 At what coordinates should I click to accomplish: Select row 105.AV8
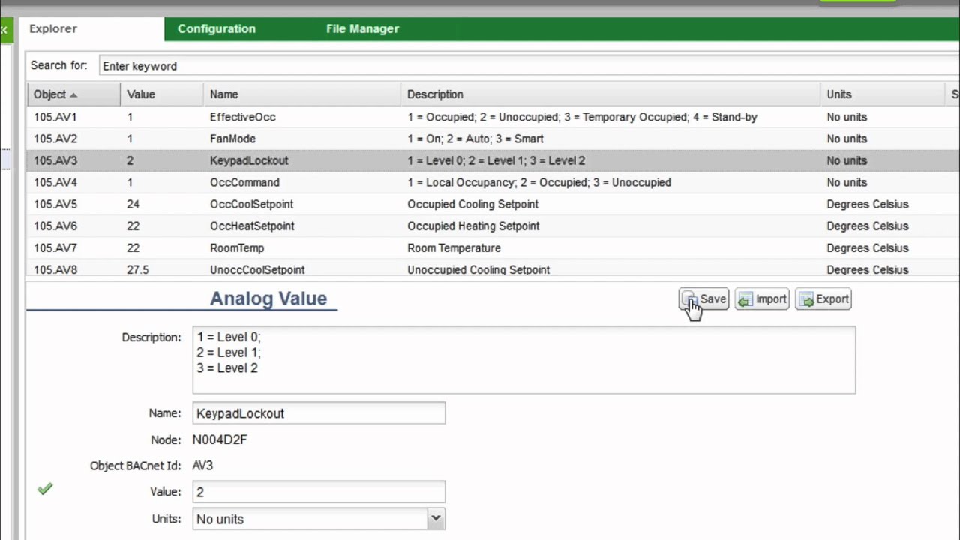pos(493,268)
